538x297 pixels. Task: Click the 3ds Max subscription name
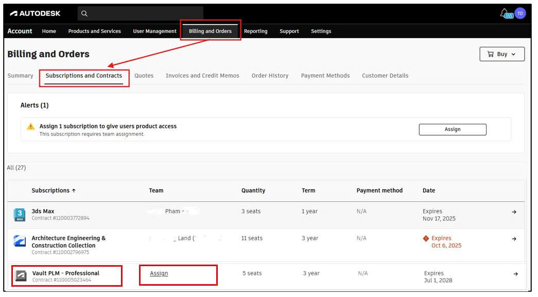point(43,211)
